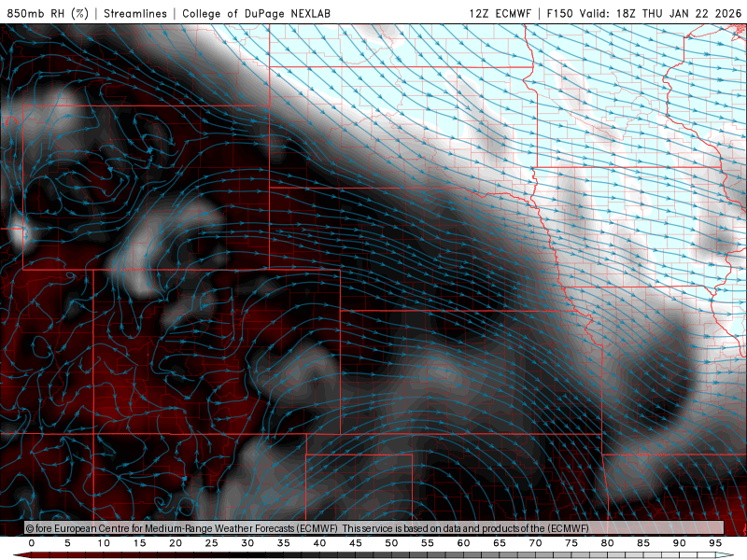
Task: Click the "5" value on the RH scale
Action: (67, 543)
